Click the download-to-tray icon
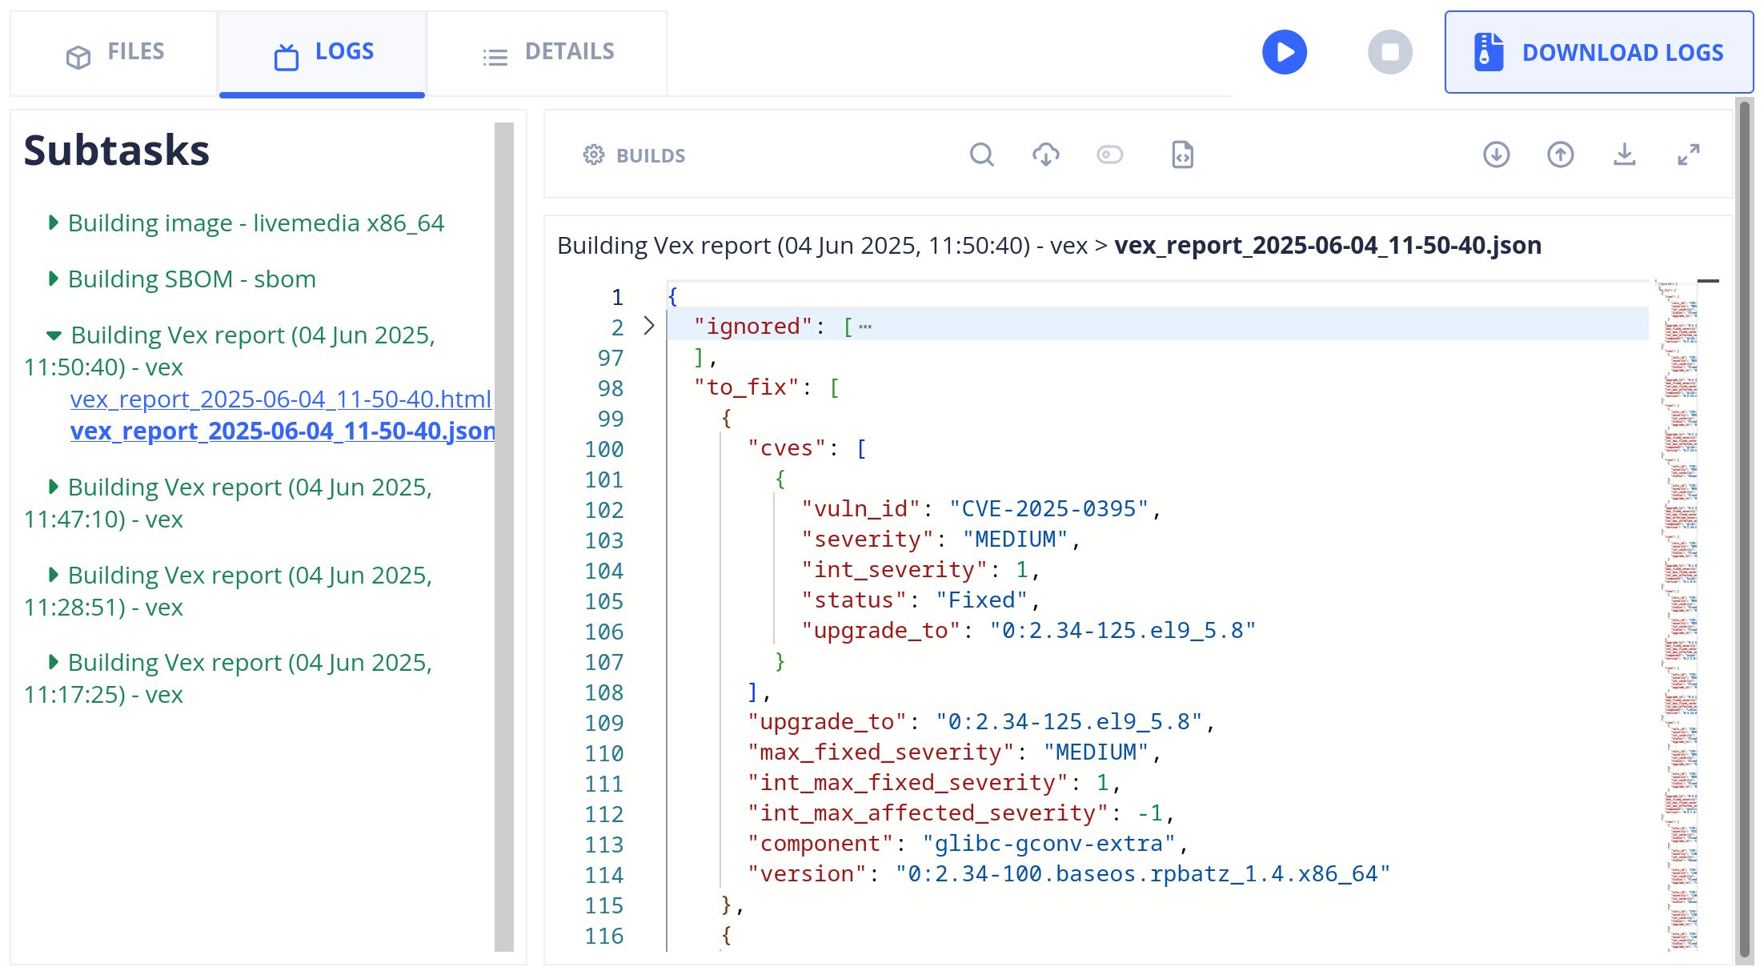Viewport: 1764px width, 975px height. 1624,154
